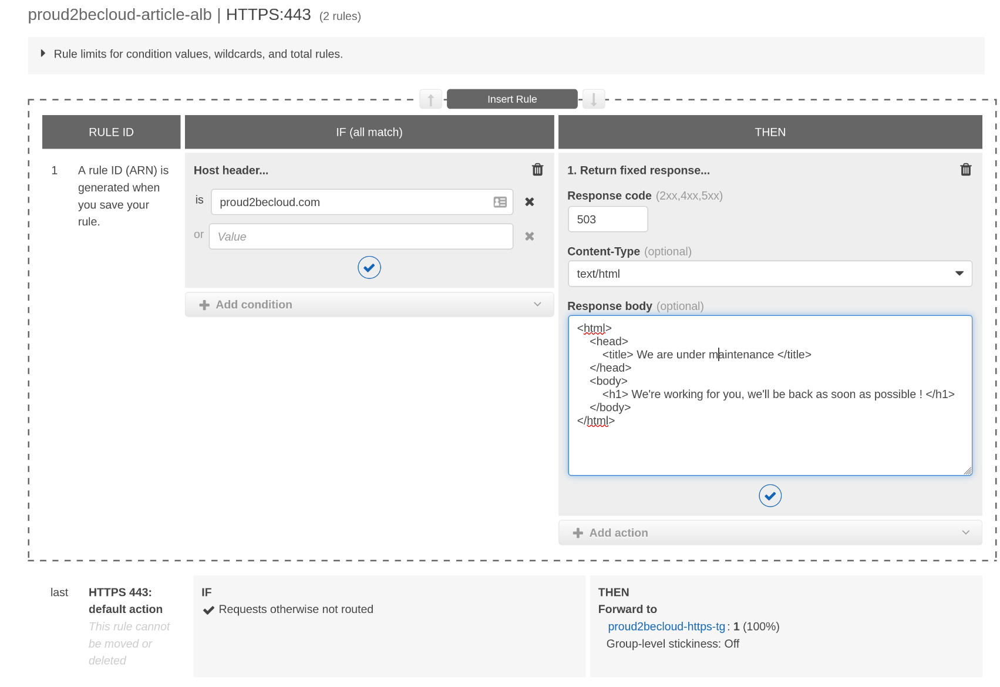
Task: Click the empty 'or' Value input
Action: (x=361, y=237)
